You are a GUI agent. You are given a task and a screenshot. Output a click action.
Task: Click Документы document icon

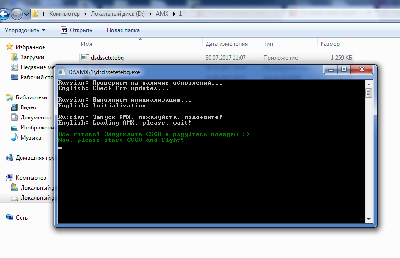[14, 117]
